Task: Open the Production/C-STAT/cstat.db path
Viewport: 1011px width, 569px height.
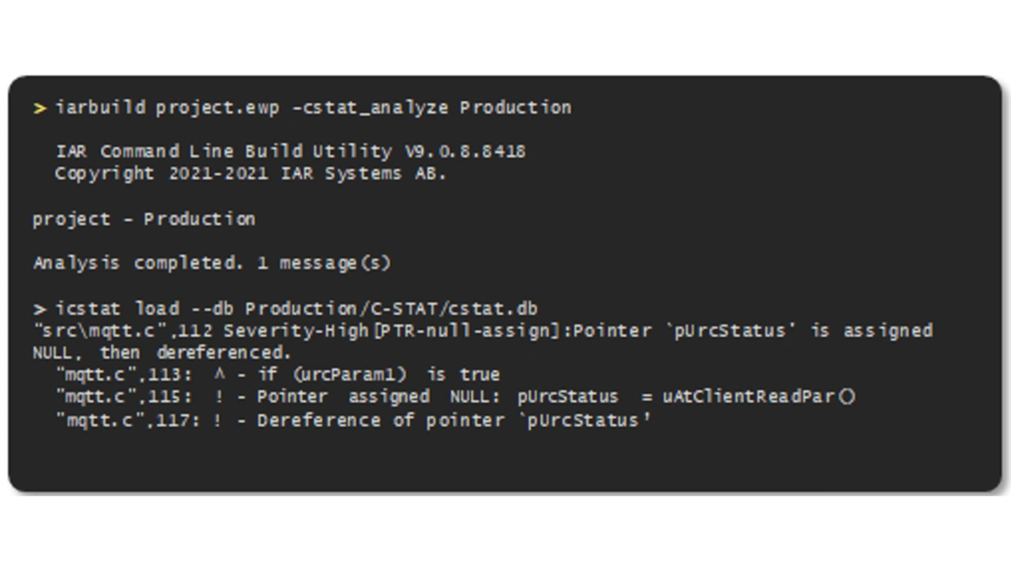Action: tap(391, 309)
